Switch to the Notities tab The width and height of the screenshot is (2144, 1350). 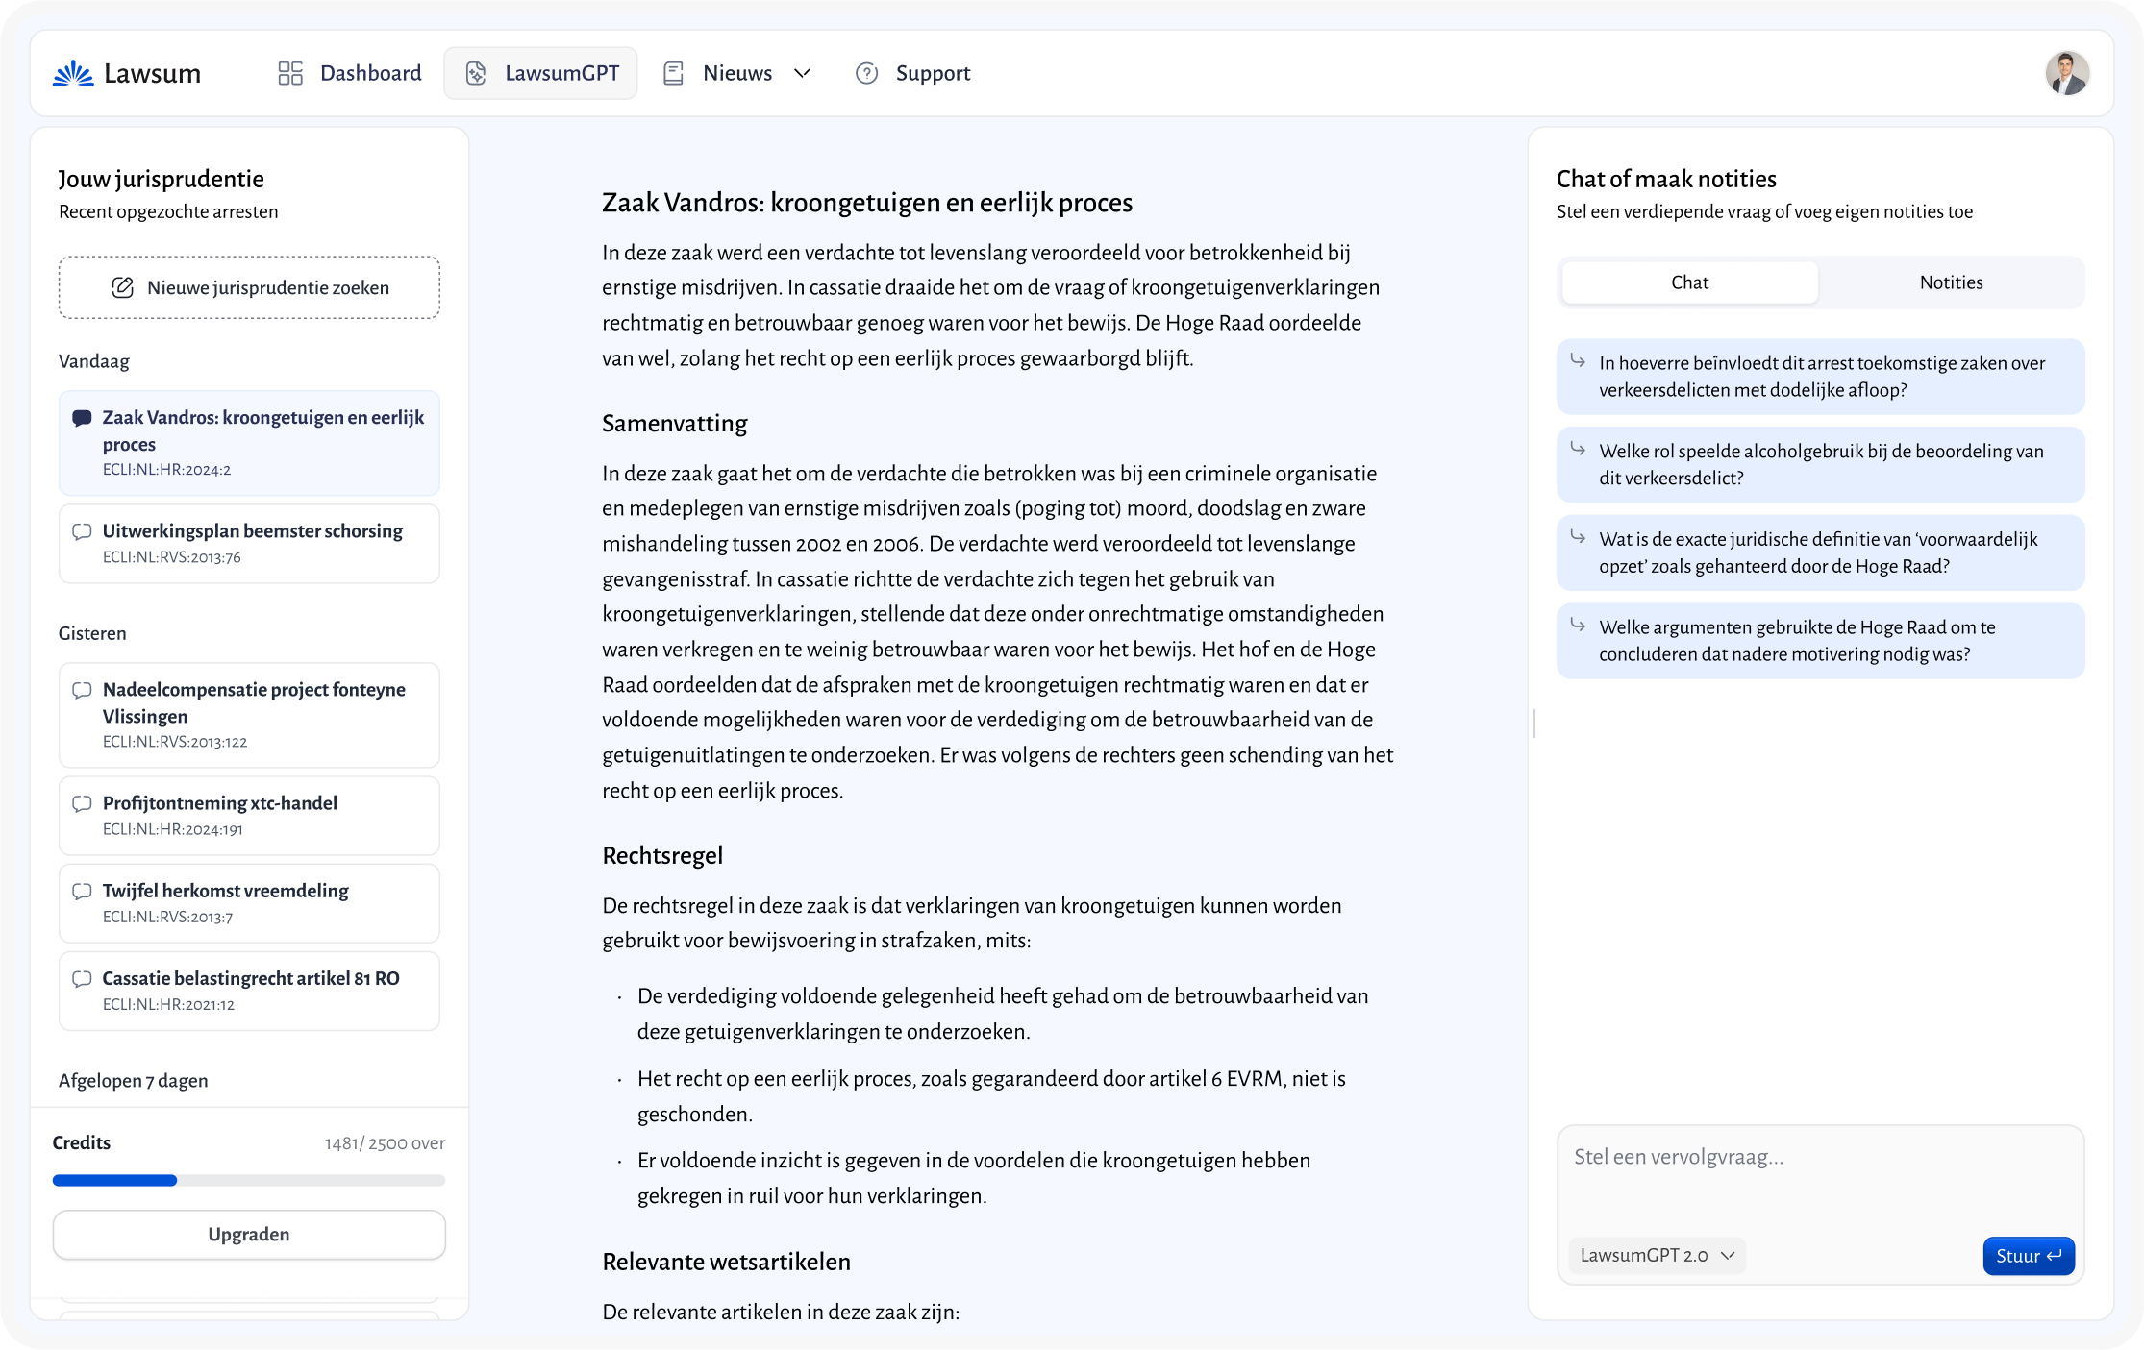[x=1951, y=282]
